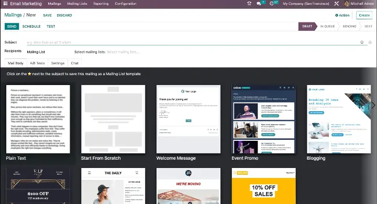This screenshot has width=377, height=204.
Task: Switch to the Settings tab
Action: [x=58, y=63]
